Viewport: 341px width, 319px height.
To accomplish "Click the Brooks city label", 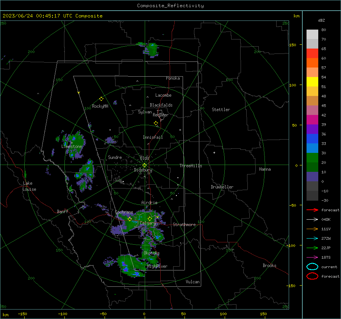I will (x=269, y=266).
